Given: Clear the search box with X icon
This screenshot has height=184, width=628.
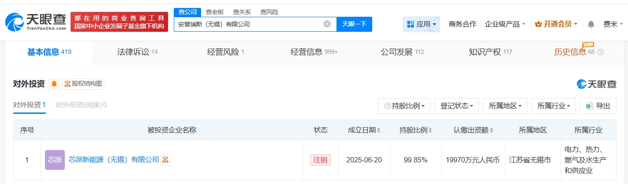Looking at the screenshot, I should point(327,24).
